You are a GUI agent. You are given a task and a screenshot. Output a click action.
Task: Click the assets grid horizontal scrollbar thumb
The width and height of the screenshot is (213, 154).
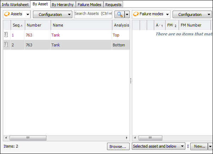coord(28,138)
